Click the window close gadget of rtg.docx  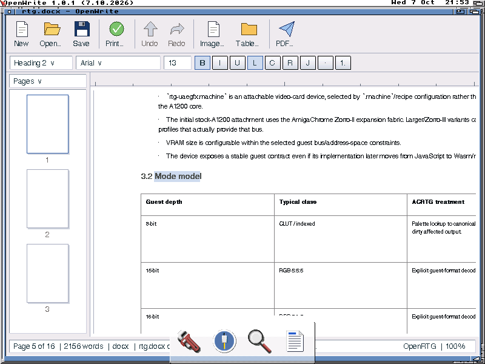click(9, 12)
